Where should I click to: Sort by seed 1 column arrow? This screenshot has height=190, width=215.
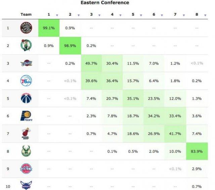pos(57,15)
